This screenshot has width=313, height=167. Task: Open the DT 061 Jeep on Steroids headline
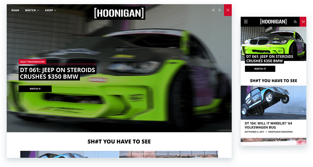pyautogui.click(x=57, y=73)
